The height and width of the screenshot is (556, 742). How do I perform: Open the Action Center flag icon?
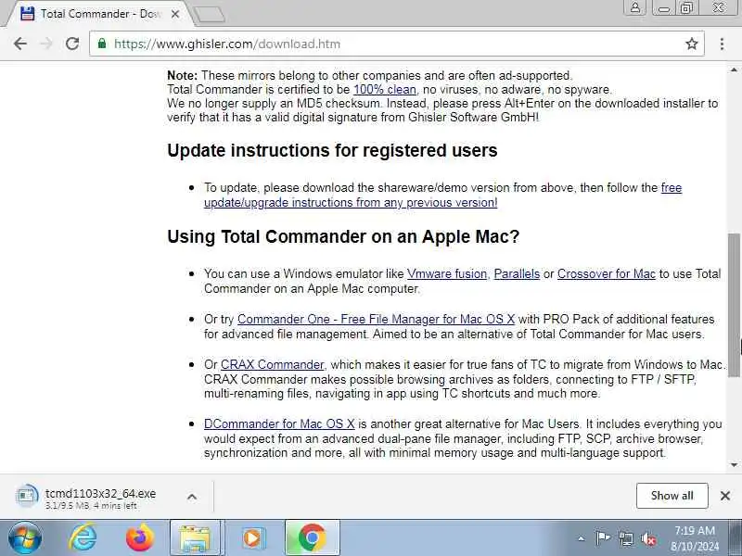pos(602,538)
